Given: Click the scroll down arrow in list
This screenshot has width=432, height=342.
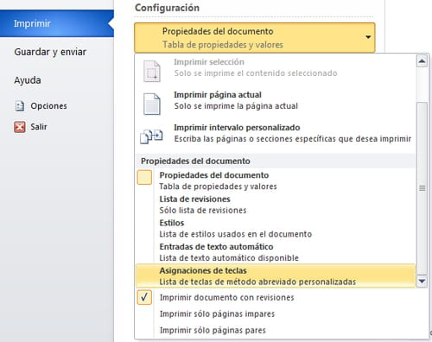Looking at the screenshot, I should click(x=422, y=281).
